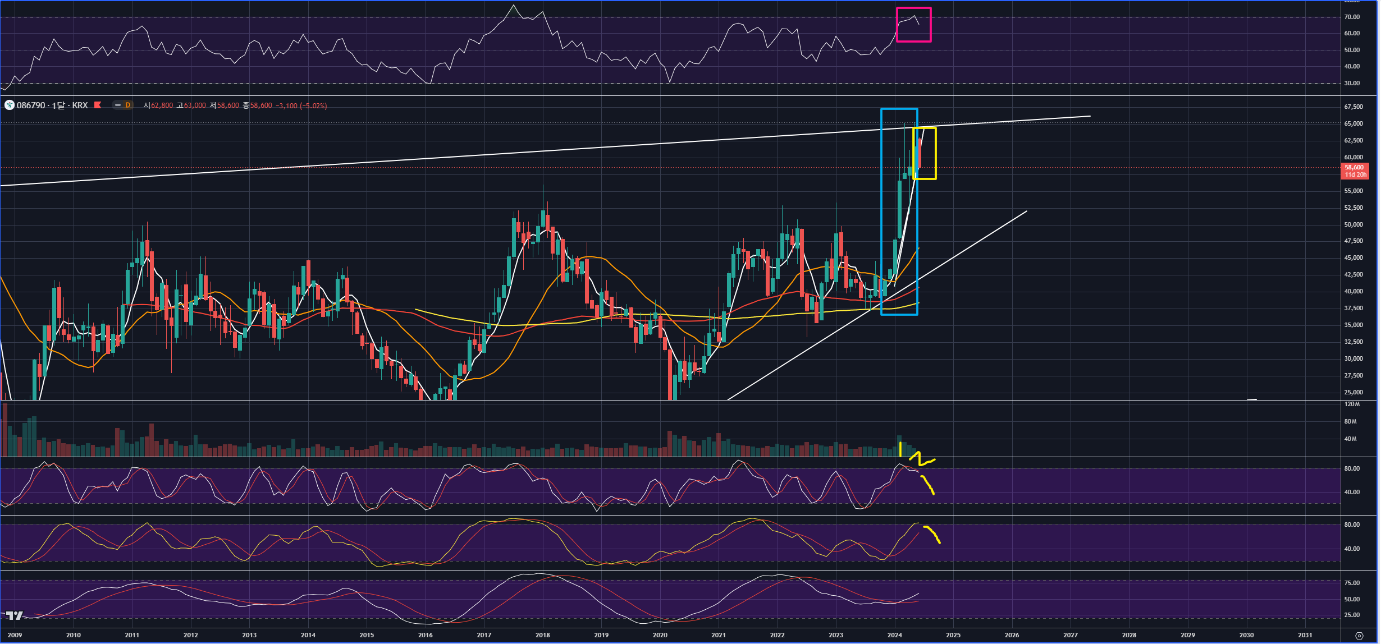Click the 65,000 price scale label
Screen dimensions: 1381x644
(x=1353, y=123)
